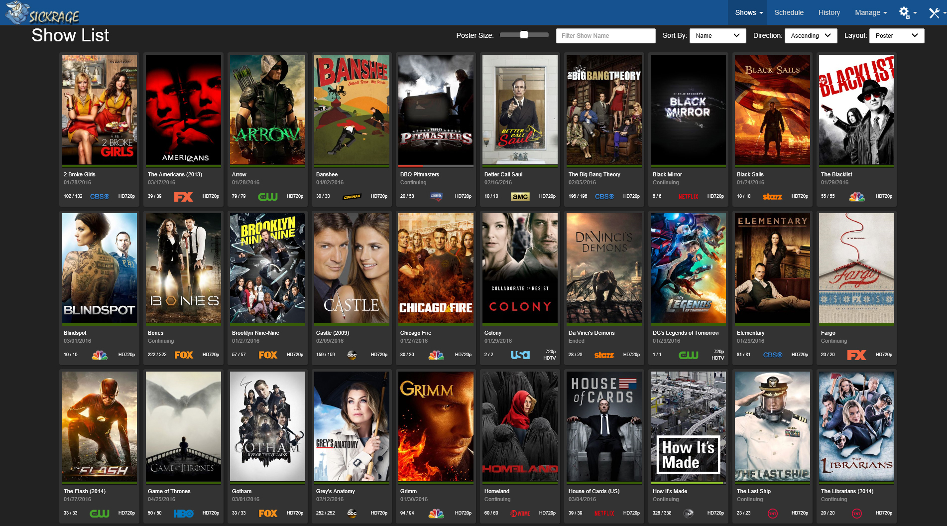
Task: Click FX network logo for The Americans
Action: [183, 196]
